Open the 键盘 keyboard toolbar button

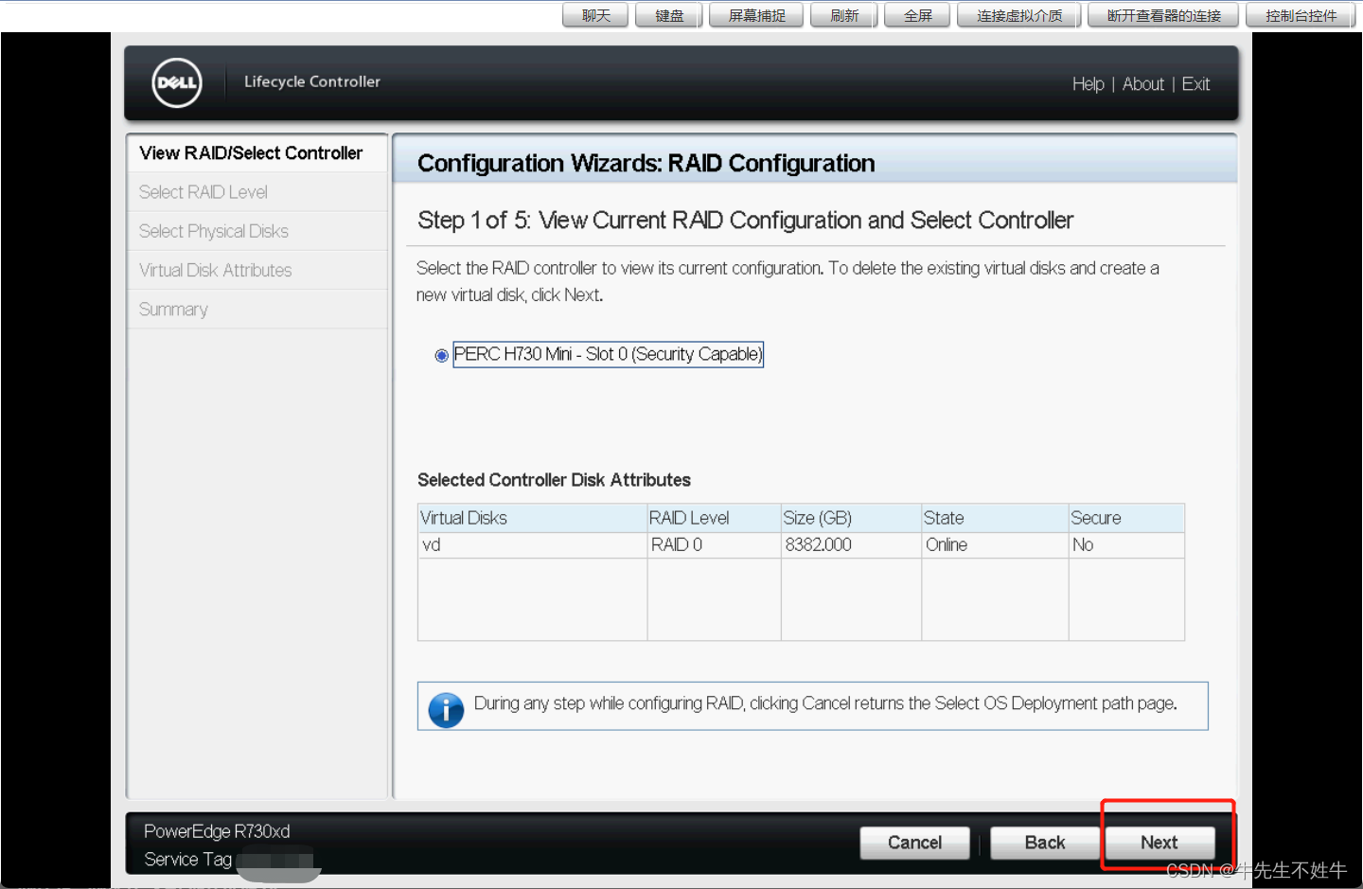point(669,15)
